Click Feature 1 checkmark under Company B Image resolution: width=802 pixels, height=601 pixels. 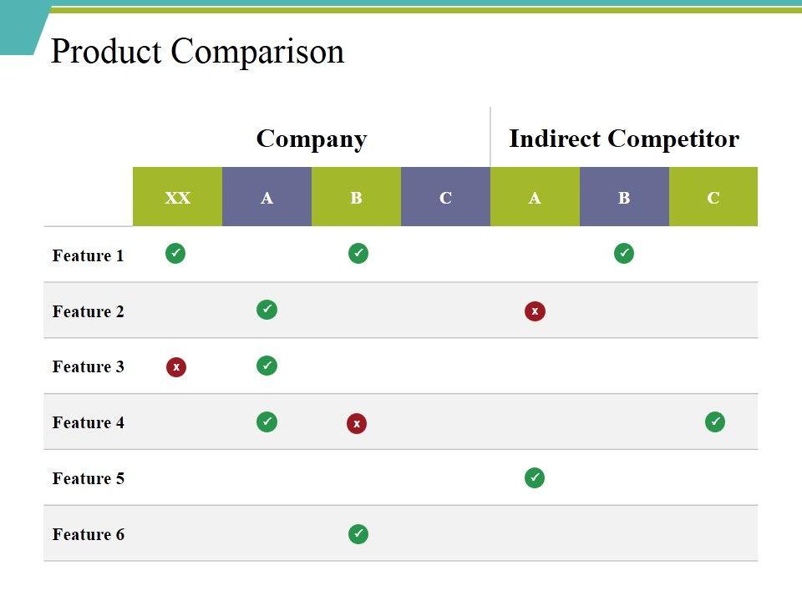358,253
